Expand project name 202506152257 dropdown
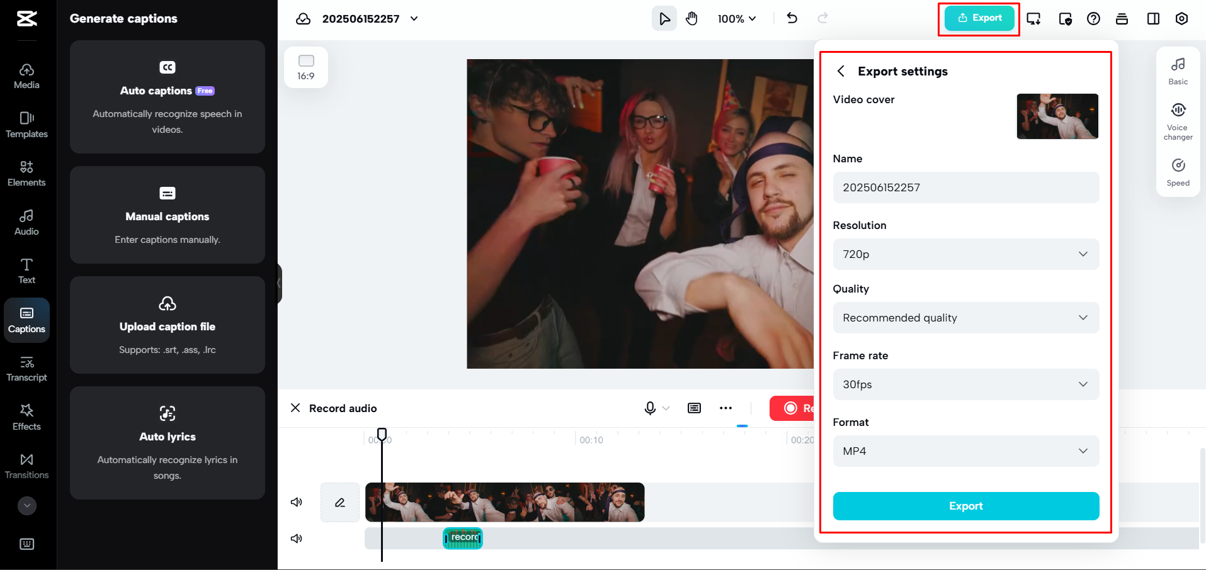 tap(414, 19)
